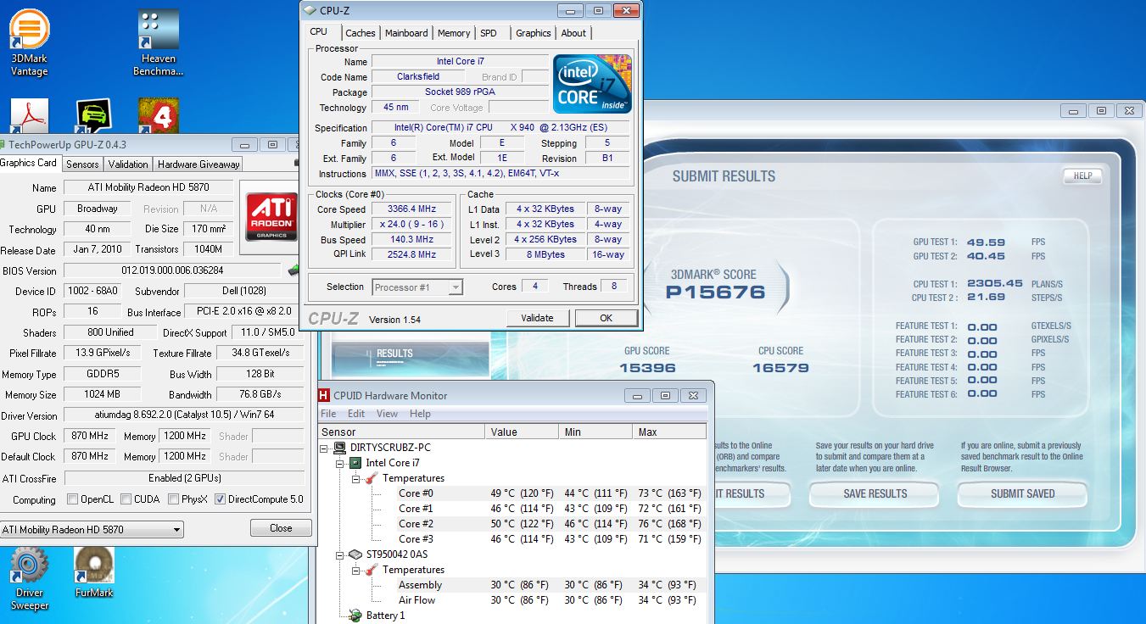Screen dimensions: 1146x624
Task: Open the green car desktop shortcut
Action: click(94, 116)
